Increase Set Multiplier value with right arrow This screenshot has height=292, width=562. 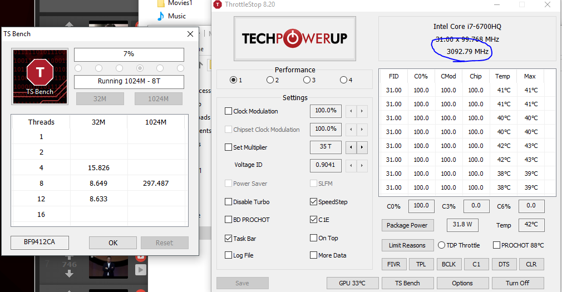point(362,147)
